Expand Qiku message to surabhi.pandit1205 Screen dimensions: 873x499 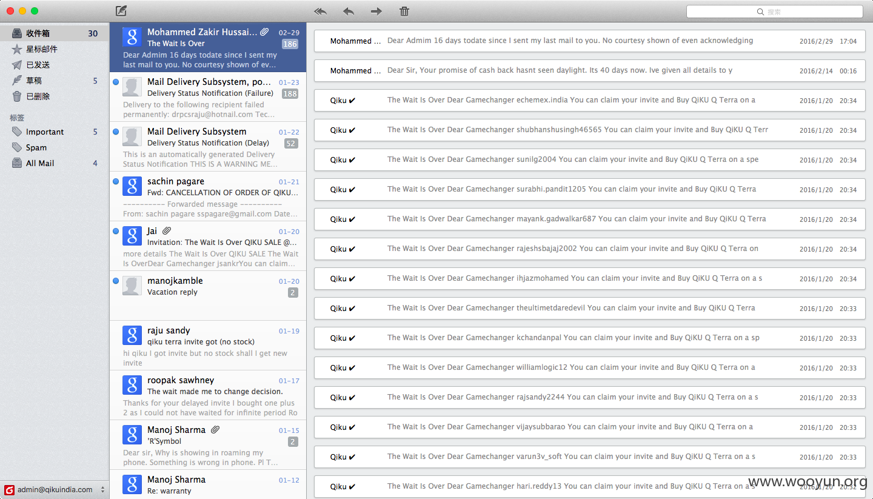coord(589,190)
